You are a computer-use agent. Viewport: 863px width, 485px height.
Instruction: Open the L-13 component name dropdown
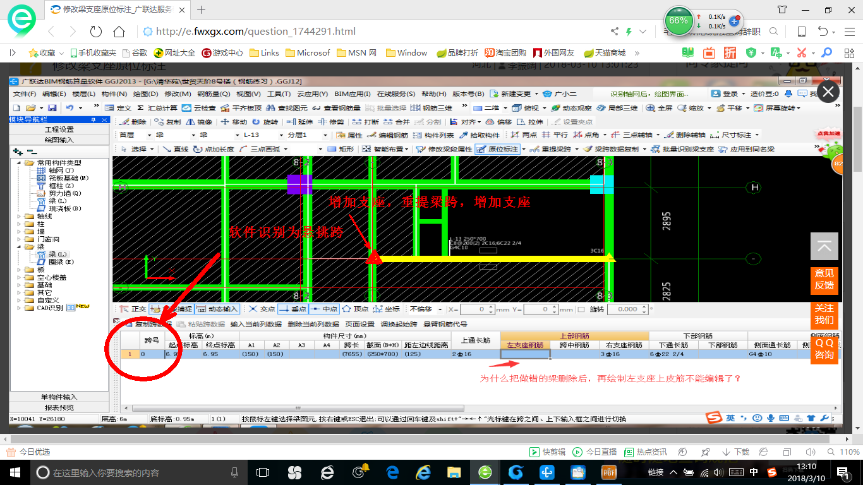click(x=280, y=135)
